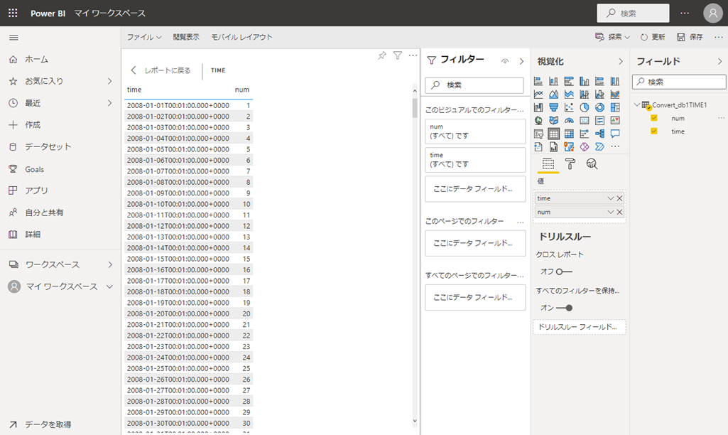728x435 pixels.
Task: Uncheck the num field checkbox
Action: [654, 118]
